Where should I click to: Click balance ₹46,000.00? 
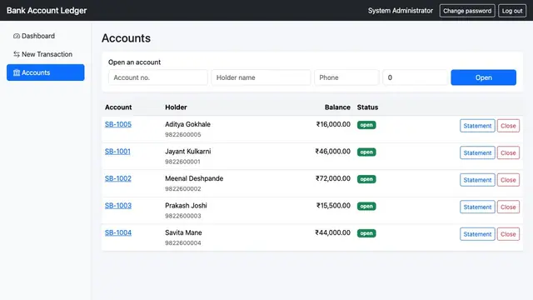333,152
